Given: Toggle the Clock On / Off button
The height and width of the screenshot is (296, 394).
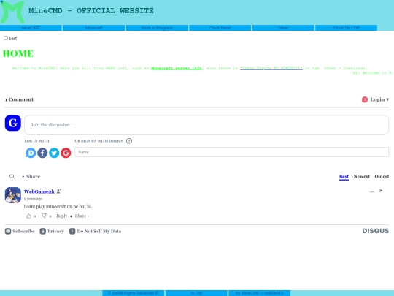Looking at the screenshot, I should (x=346, y=28).
